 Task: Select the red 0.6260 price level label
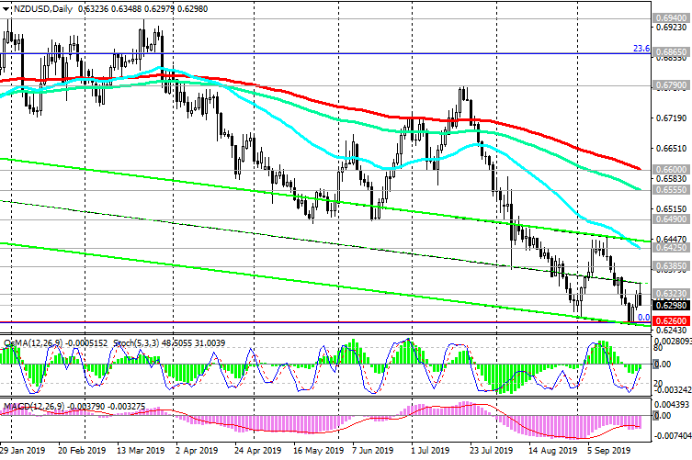[670, 320]
